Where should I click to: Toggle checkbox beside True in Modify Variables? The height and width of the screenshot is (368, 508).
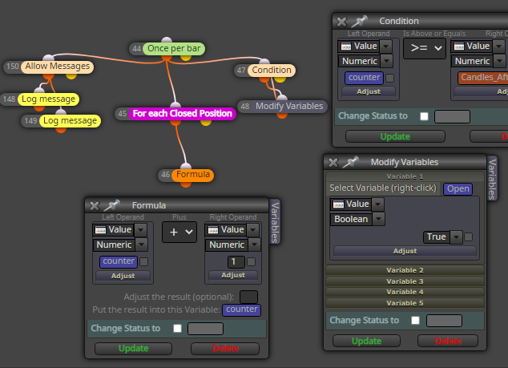pyautogui.click(x=468, y=237)
